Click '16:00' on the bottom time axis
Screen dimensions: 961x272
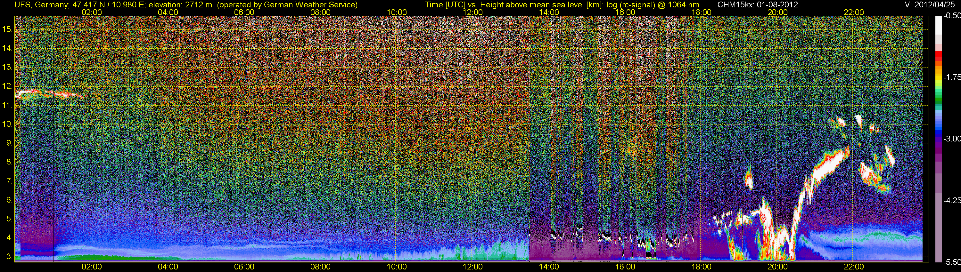[625, 267]
